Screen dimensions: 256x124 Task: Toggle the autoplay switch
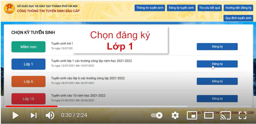coord(157,115)
